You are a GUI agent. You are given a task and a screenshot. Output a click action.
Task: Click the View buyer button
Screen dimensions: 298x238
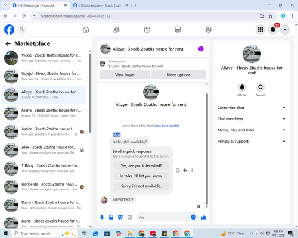pyautogui.click(x=125, y=75)
